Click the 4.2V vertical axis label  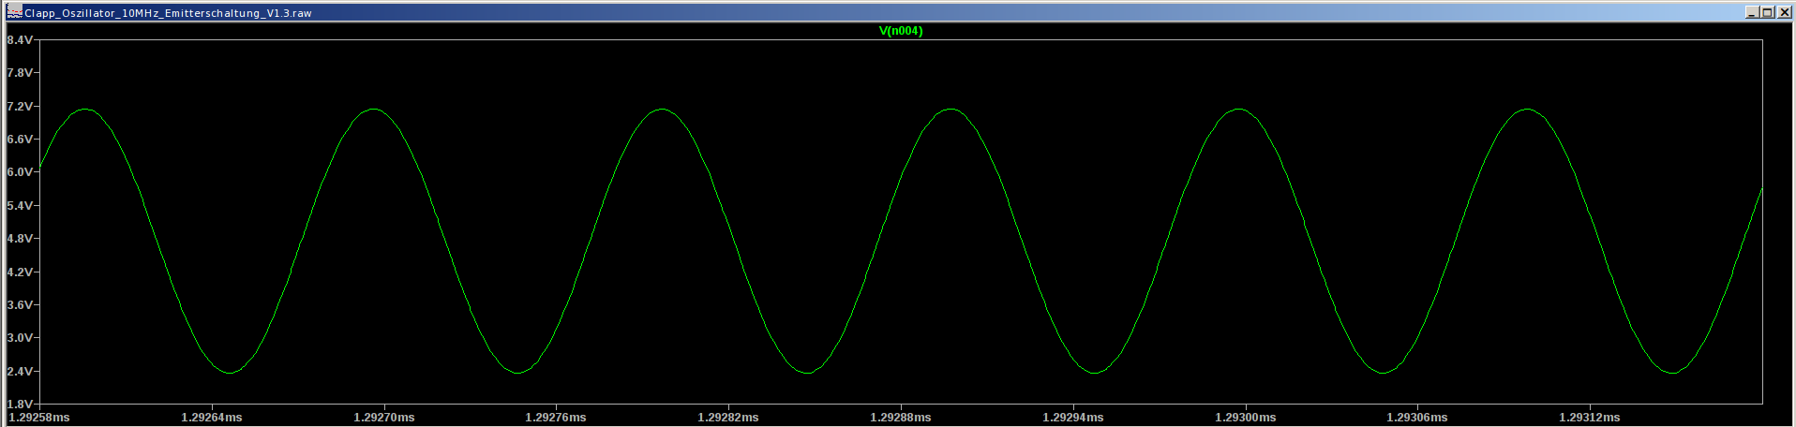coord(20,272)
